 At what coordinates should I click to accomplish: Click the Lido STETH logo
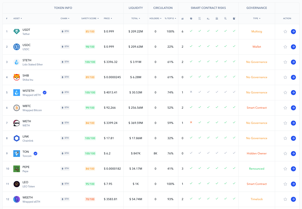(17, 62)
